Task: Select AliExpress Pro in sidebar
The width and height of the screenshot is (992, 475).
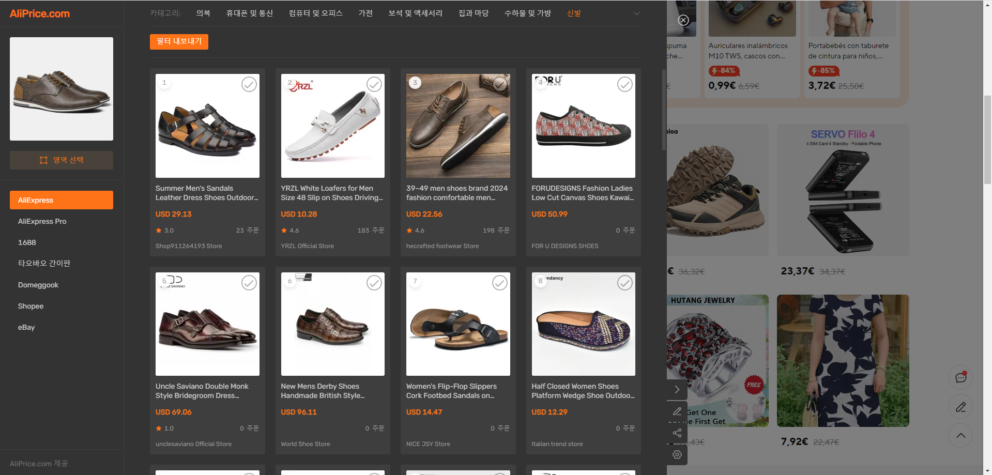Action: [62, 221]
